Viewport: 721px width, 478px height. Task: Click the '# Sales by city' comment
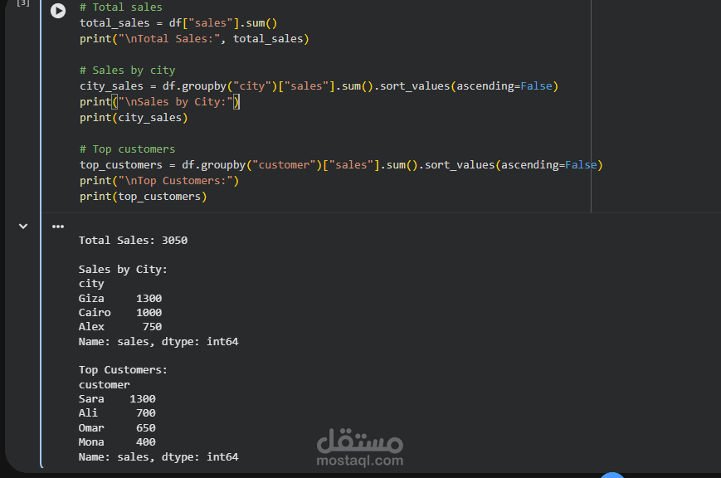[128, 71]
